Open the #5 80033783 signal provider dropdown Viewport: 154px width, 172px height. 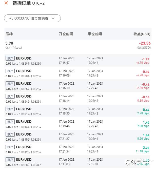tap(32, 18)
